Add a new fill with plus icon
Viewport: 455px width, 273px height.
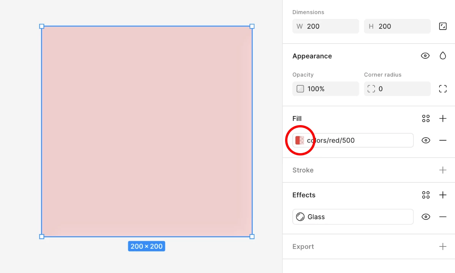coord(442,119)
